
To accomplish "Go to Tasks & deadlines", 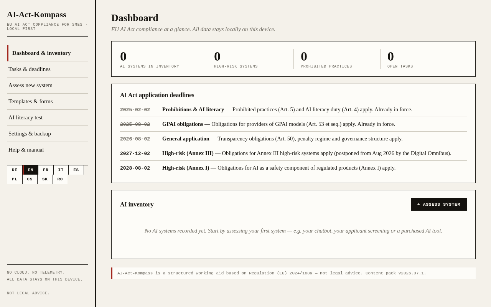I will pos(48,69).
